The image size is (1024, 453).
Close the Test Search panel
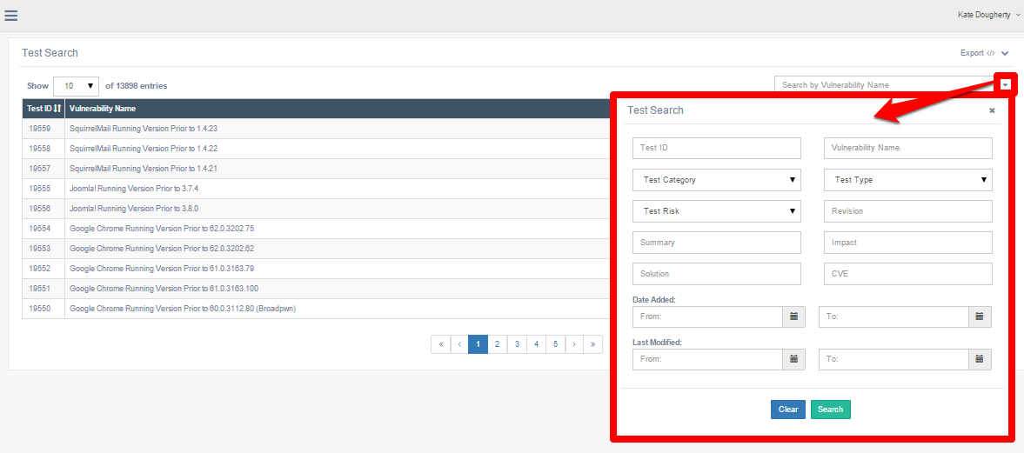[992, 110]
